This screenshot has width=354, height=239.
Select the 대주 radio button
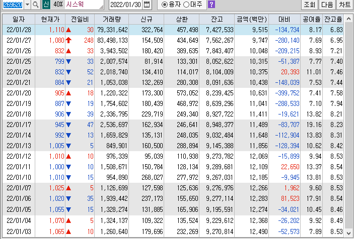pyautogui.click(x=186, y=5)
